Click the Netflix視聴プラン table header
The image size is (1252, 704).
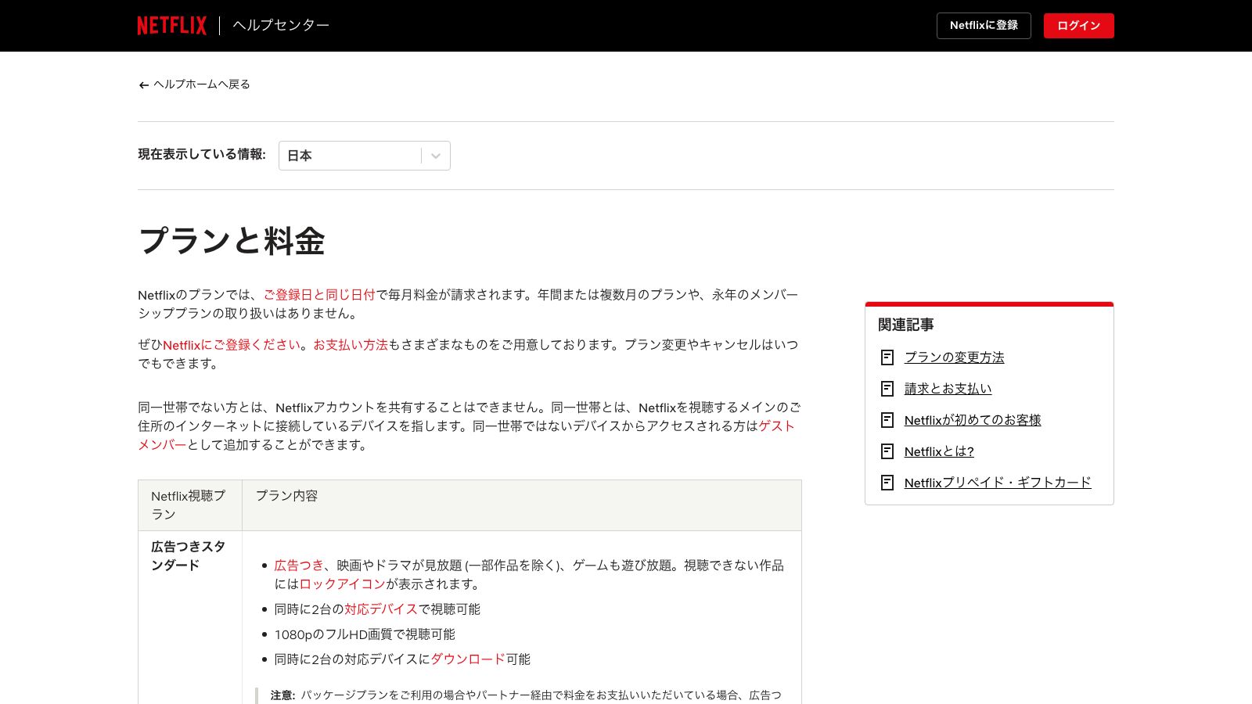189,505
